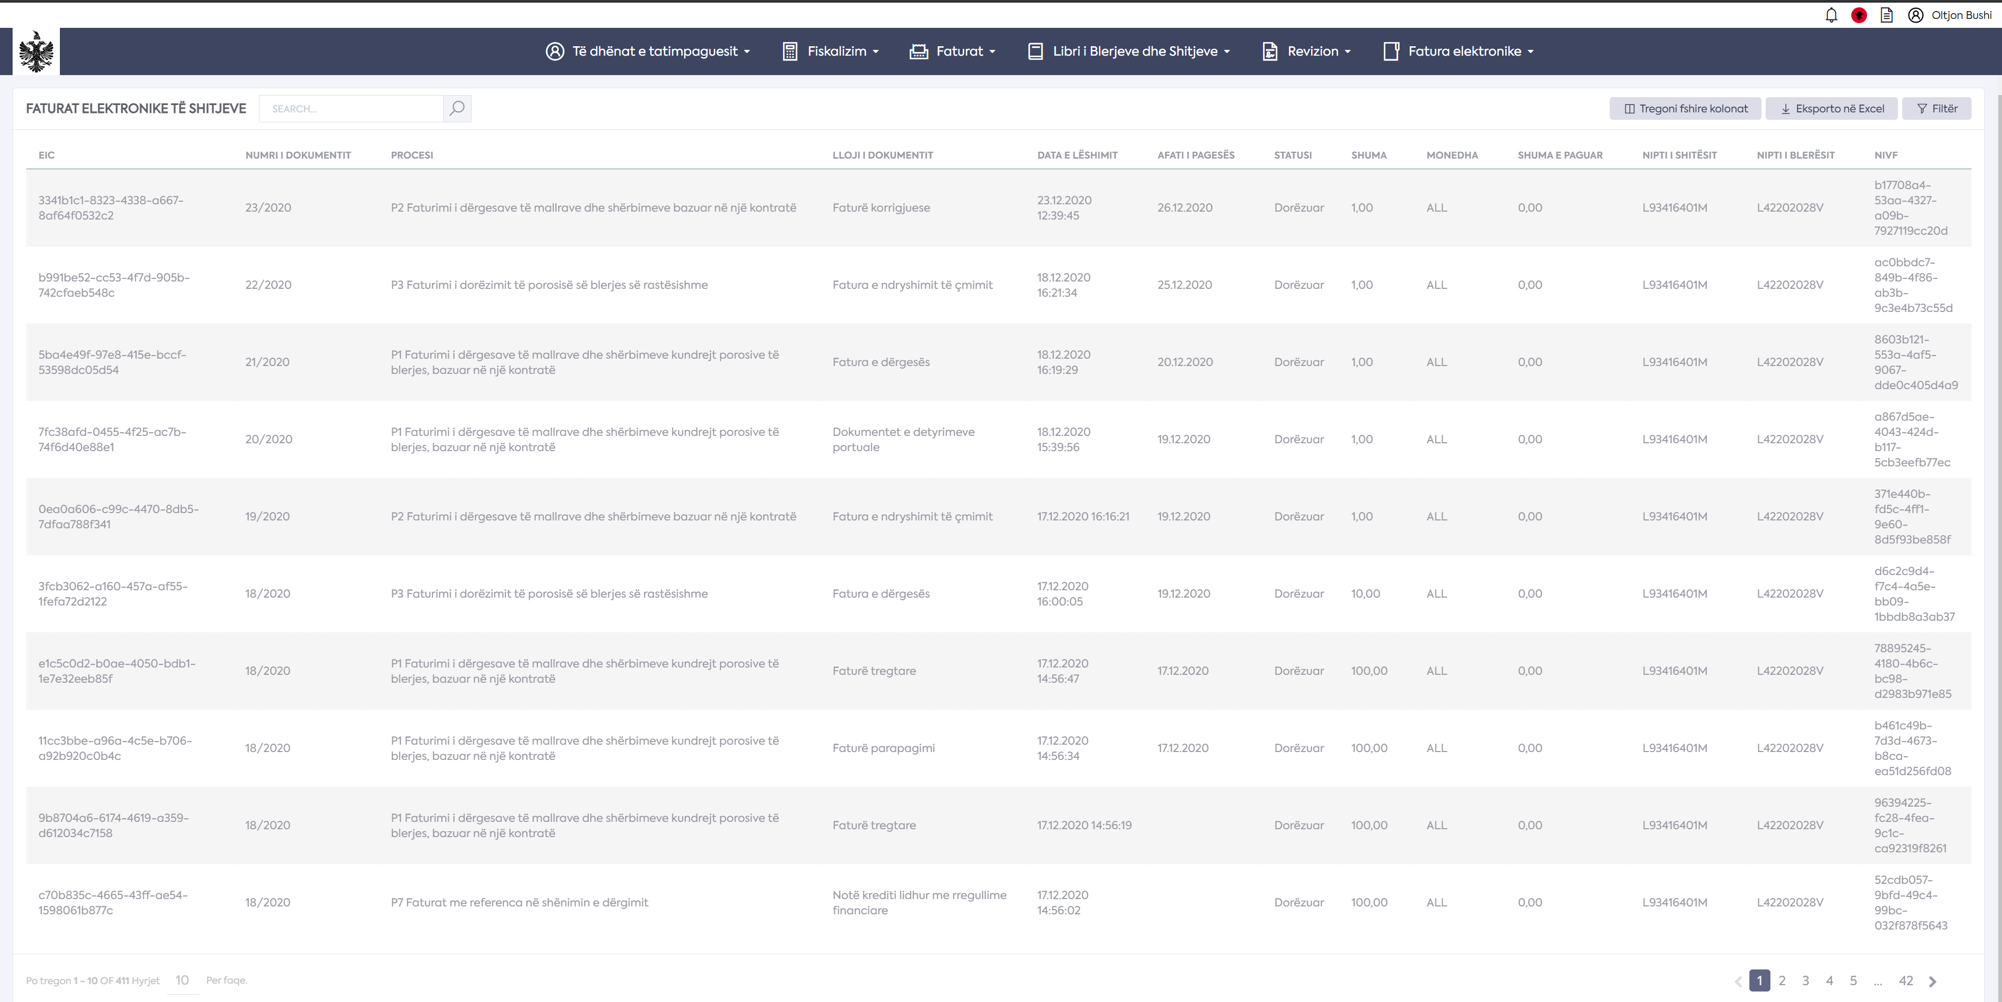Run search with the magnifying glass icon
This screenshot has height=1002, width=2002.
tap(457, 109)
